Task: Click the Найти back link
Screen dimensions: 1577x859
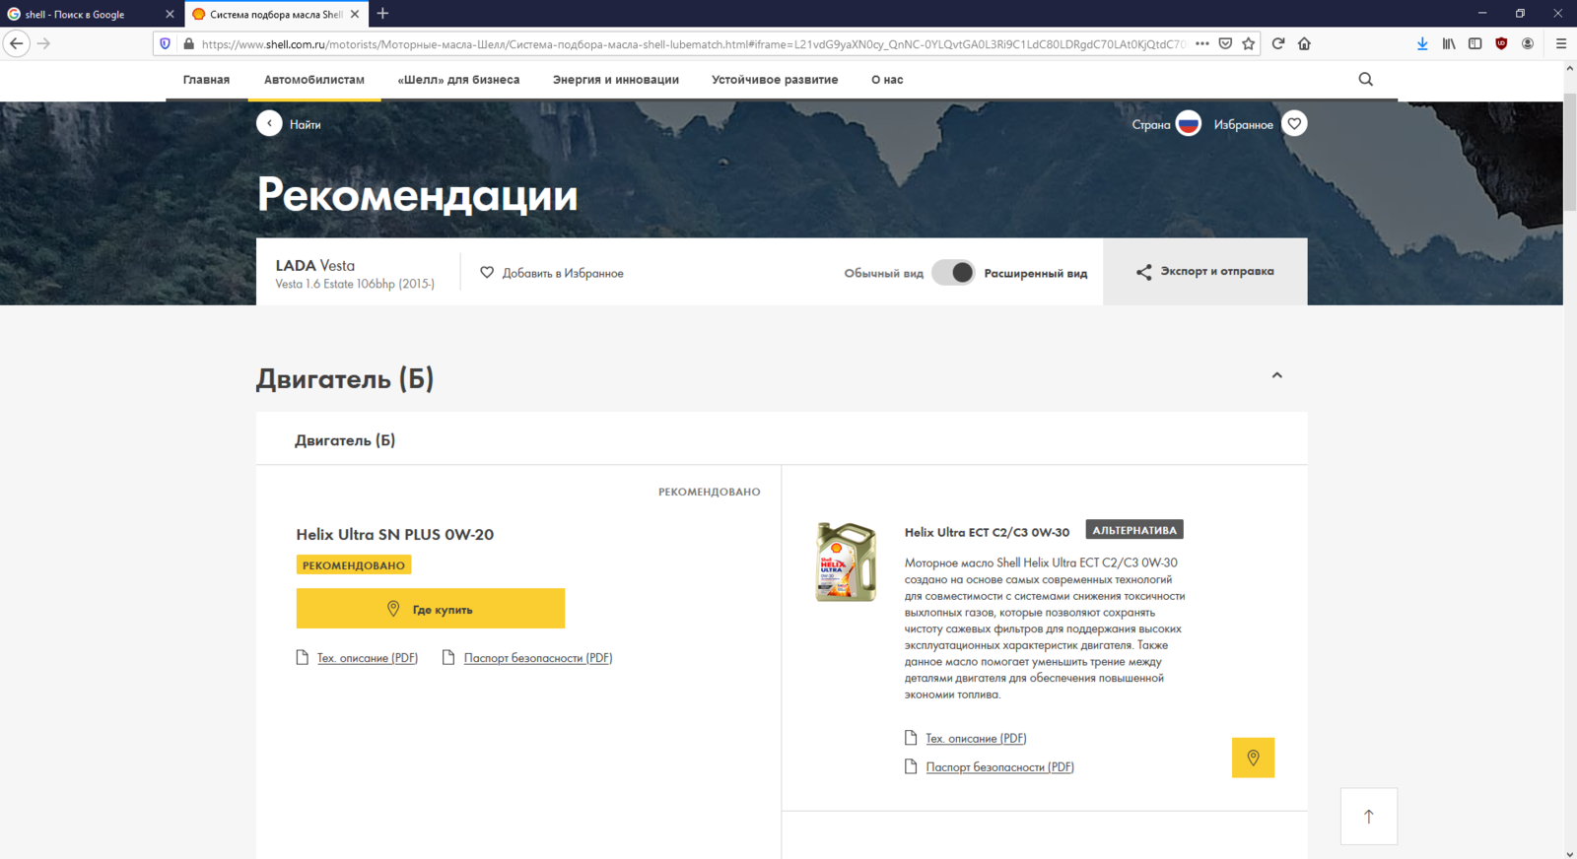Action: click(306, 124)
